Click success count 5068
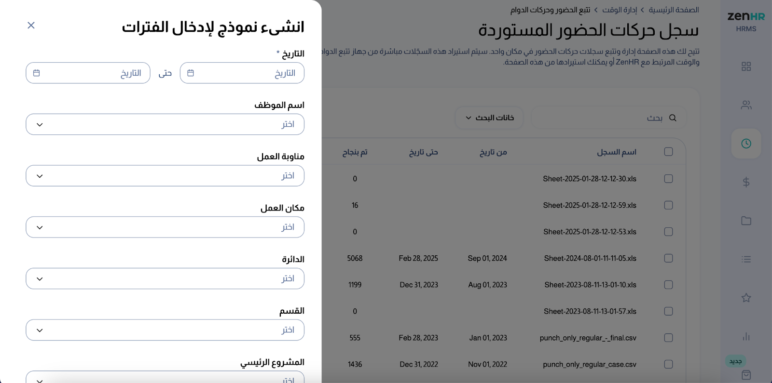Viewport: 772px width, 383px height. (x=355, y=258)
